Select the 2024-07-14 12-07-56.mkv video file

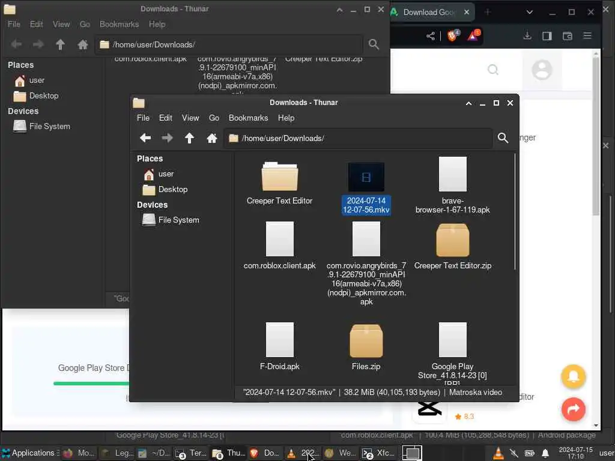click(x=366, y=188)
